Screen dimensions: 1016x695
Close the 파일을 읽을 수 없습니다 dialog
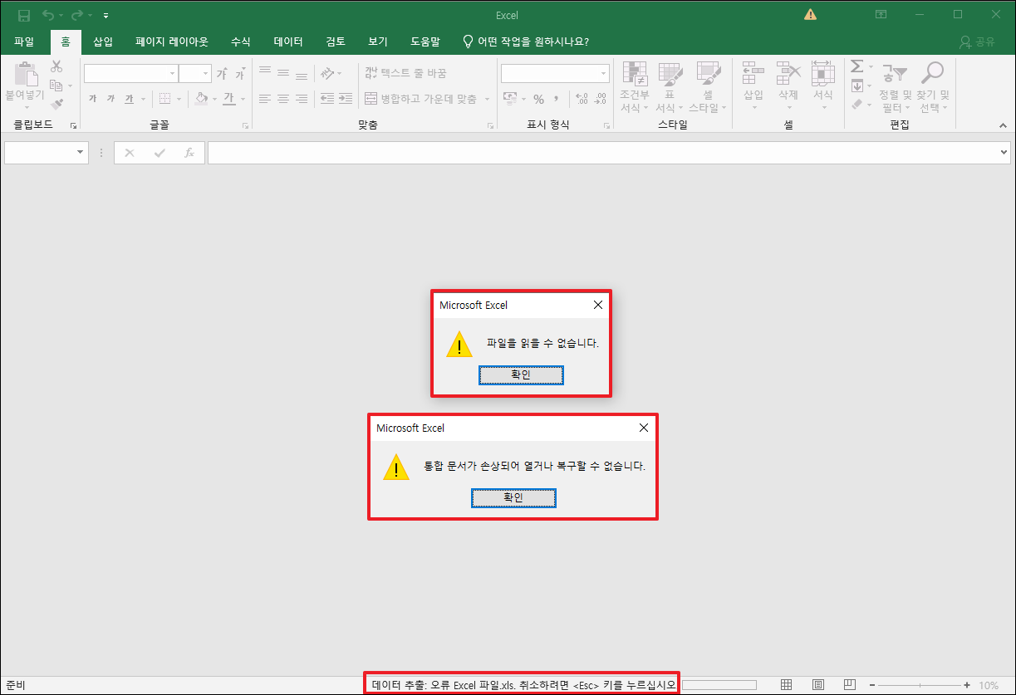click(x=597, y=305)
